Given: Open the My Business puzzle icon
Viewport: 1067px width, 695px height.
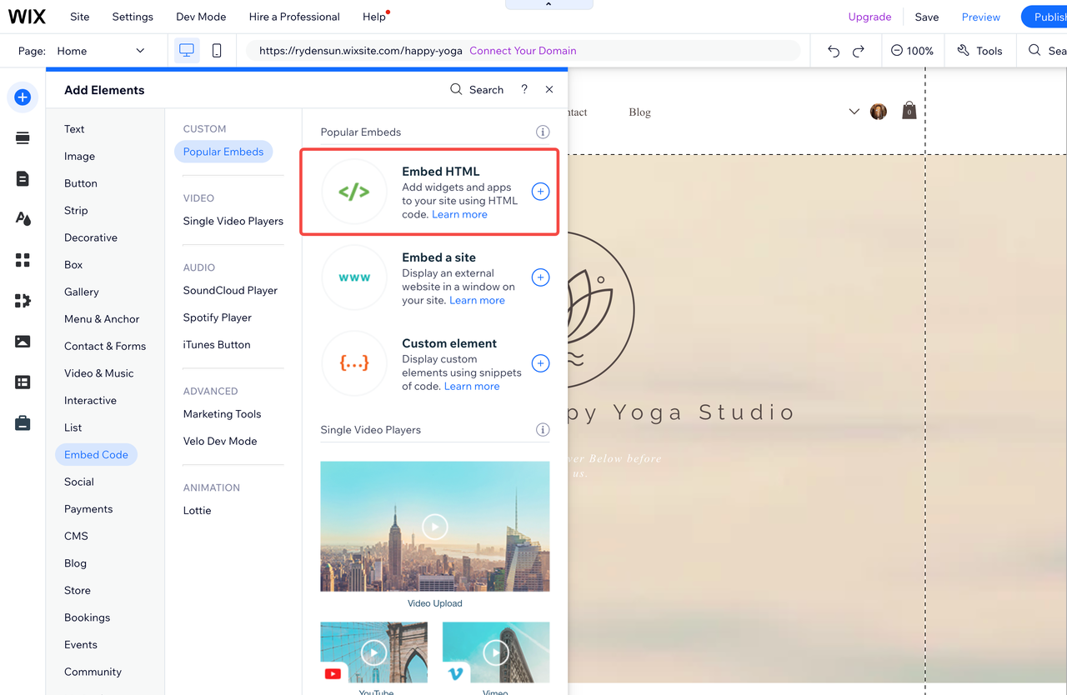Looking at the screenshot, I should (23, 301).
